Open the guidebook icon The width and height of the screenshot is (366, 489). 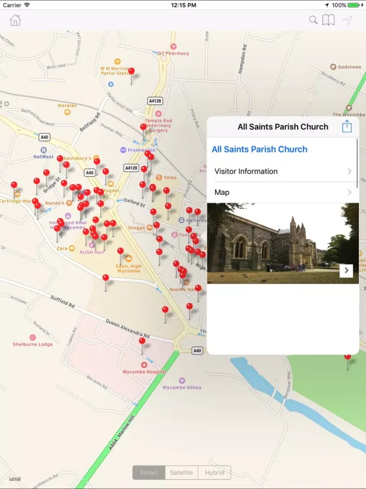pyautogui.click(x=328, y=20)
